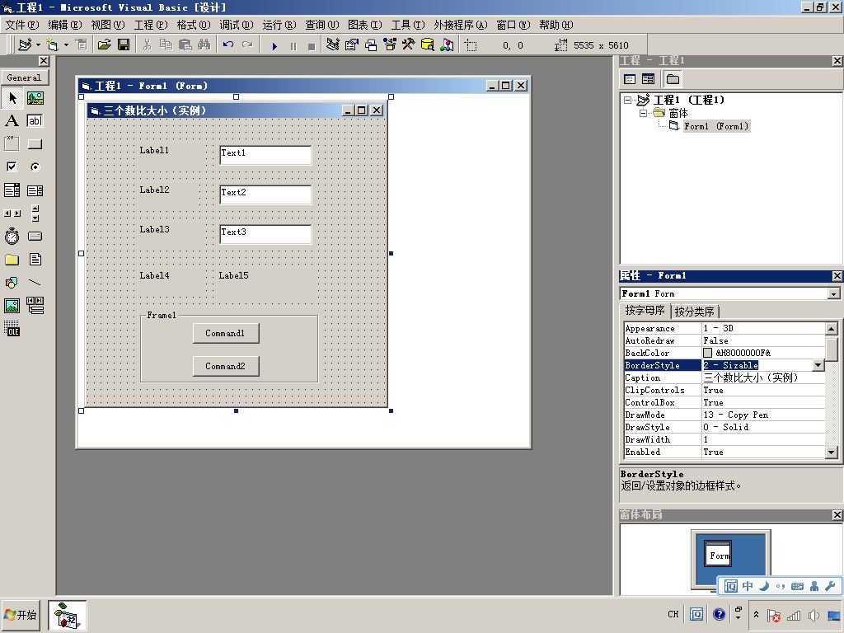Select Form1 (Form1) in project tree

(716, 126)
